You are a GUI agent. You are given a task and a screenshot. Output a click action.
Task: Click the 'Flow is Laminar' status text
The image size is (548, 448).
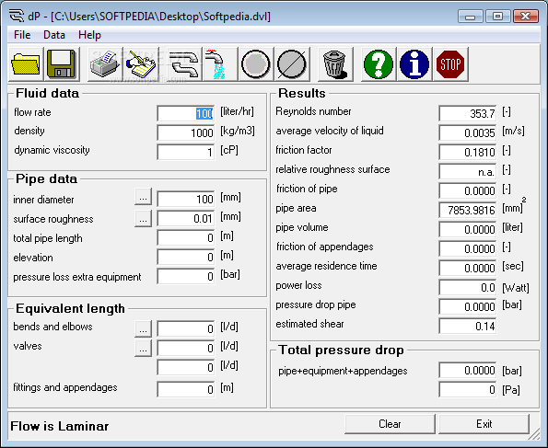pos(60,426)
